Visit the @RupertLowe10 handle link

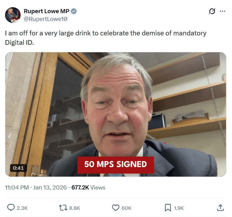click(x=46, y=19)
